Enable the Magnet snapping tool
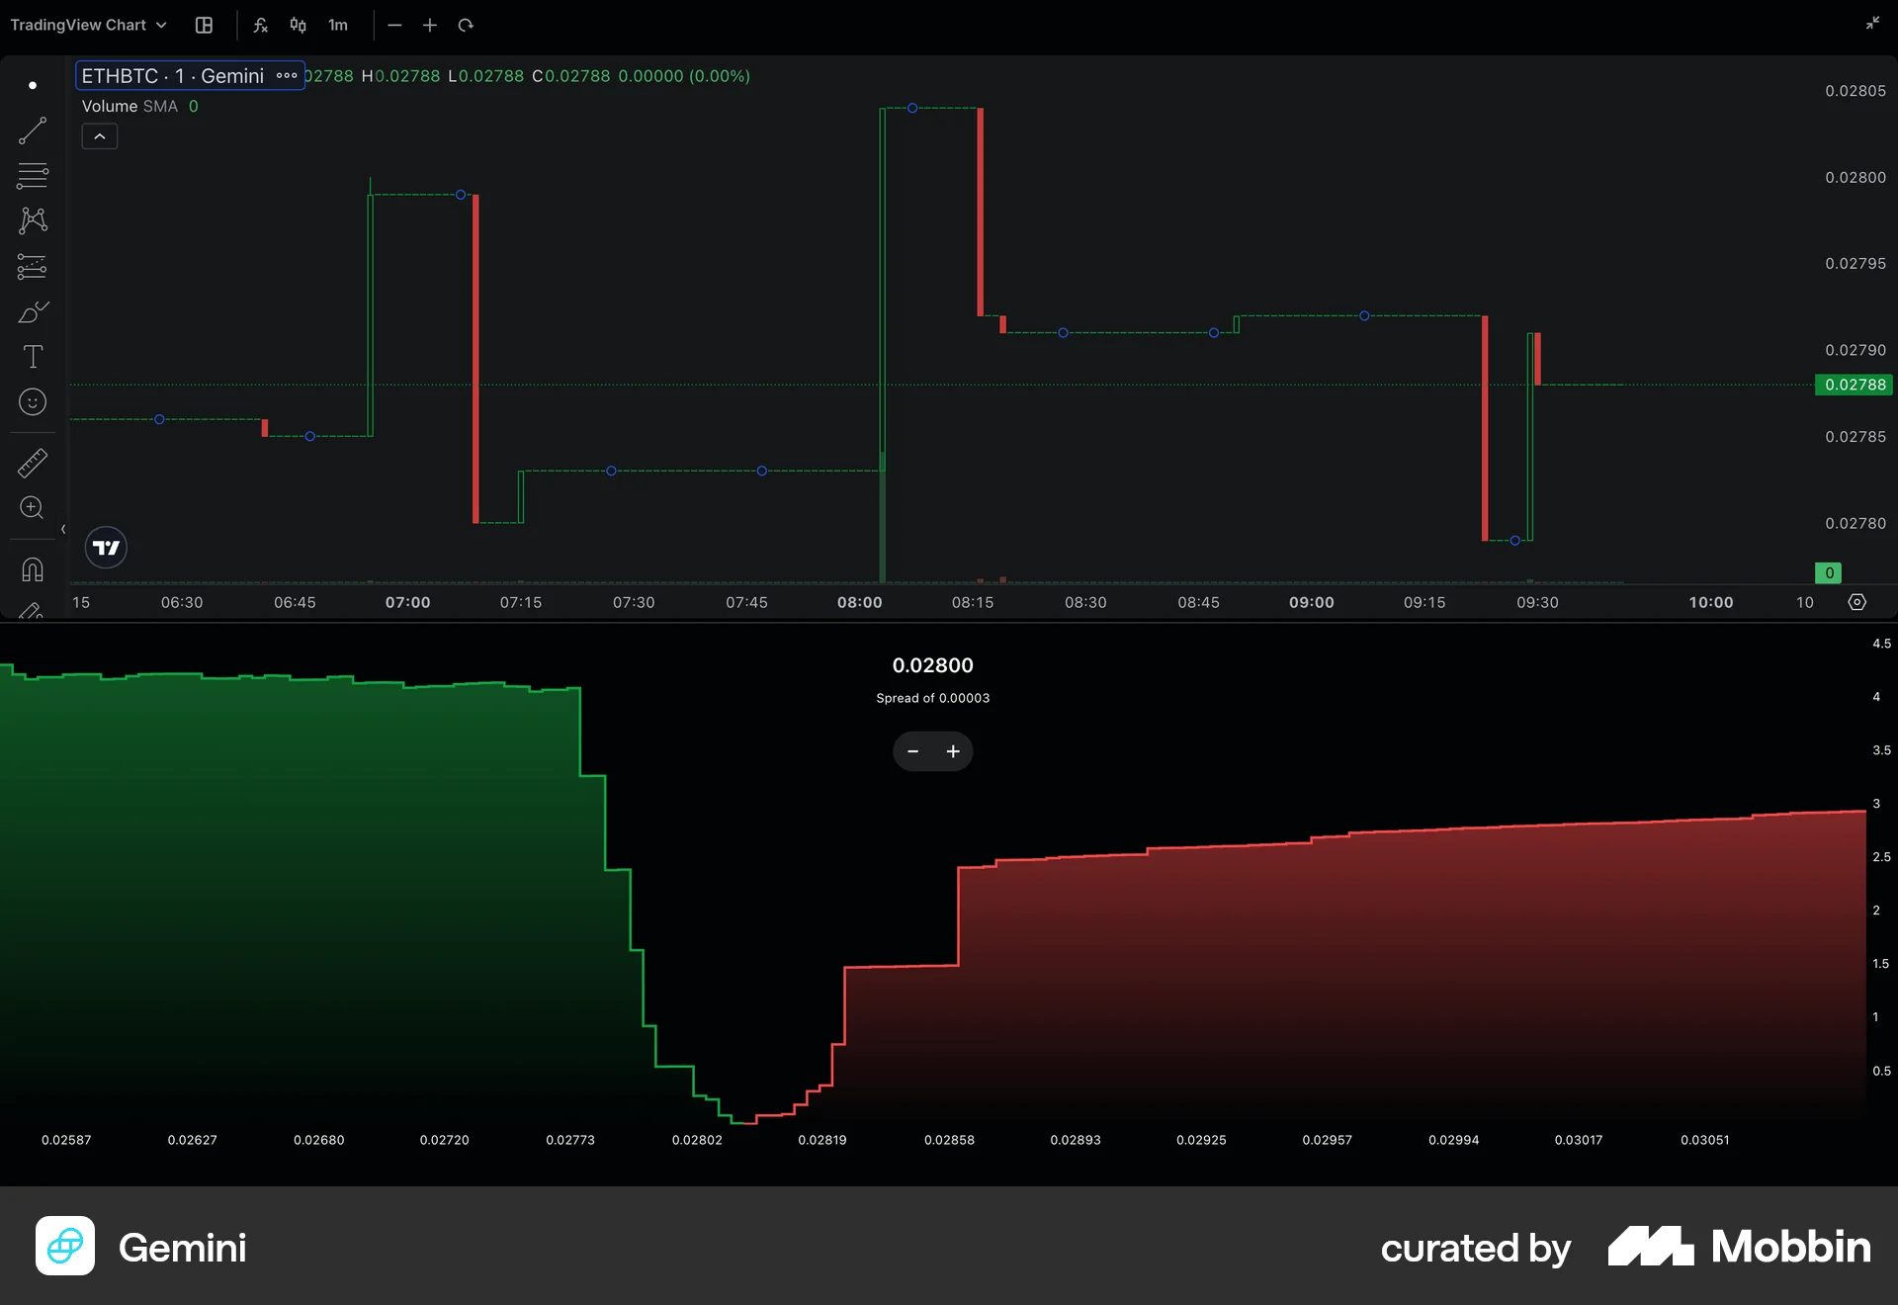 pyautogui.click(x=33, y=568)
